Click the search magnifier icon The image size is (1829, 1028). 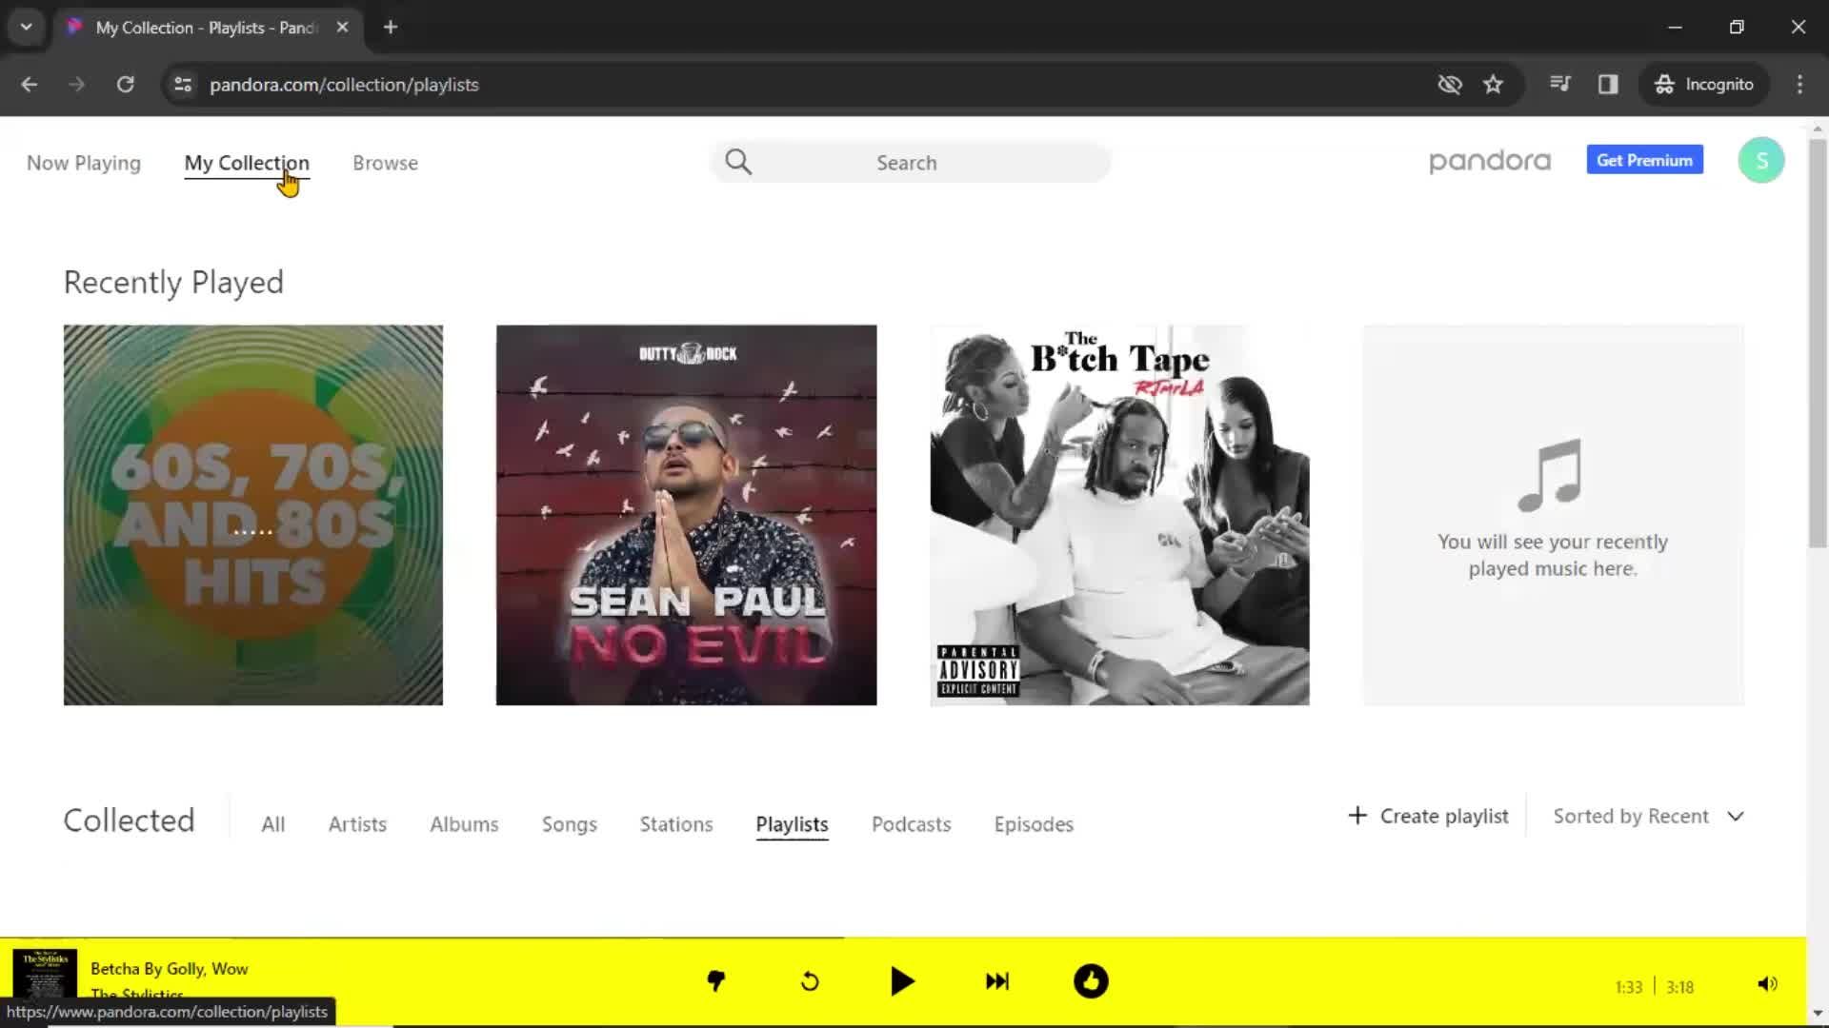click(x=740, y=161)
